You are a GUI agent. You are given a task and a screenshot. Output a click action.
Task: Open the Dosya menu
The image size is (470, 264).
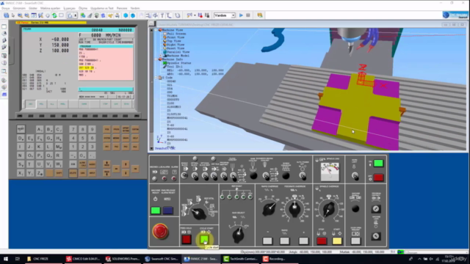coord(5,8)
